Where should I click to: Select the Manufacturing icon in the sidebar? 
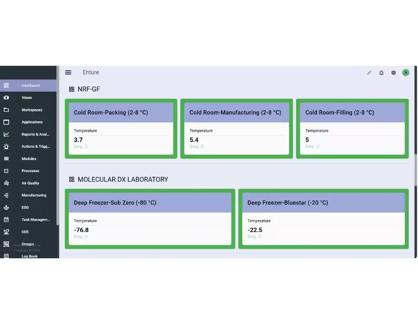(6, 195)
